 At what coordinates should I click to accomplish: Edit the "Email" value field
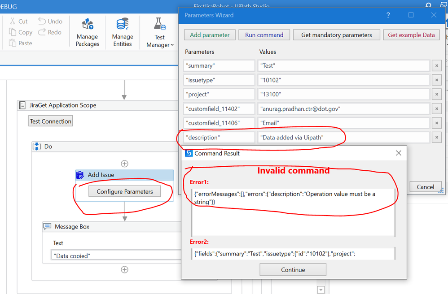click(x=344, y=123)
